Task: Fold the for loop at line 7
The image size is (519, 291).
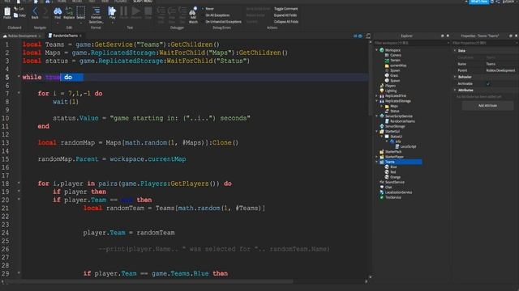Action: point(19,93)
